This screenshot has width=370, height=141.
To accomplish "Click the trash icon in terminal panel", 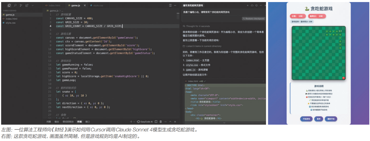I will 161,121.
